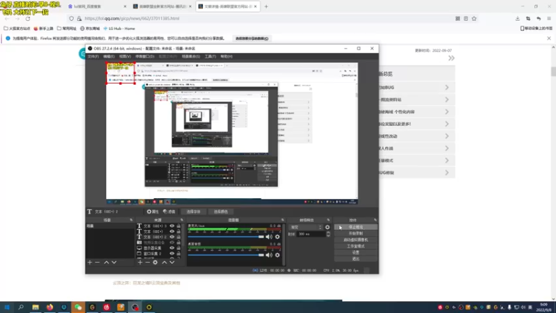Hide the 窗口采集 2 source
556x313 pixels.
pyautogui.click(x=172, y=254)
